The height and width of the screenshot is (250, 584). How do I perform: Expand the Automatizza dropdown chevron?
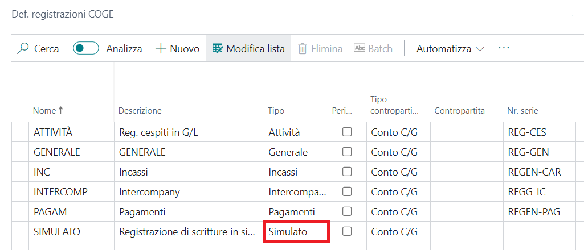pos(480,49)
